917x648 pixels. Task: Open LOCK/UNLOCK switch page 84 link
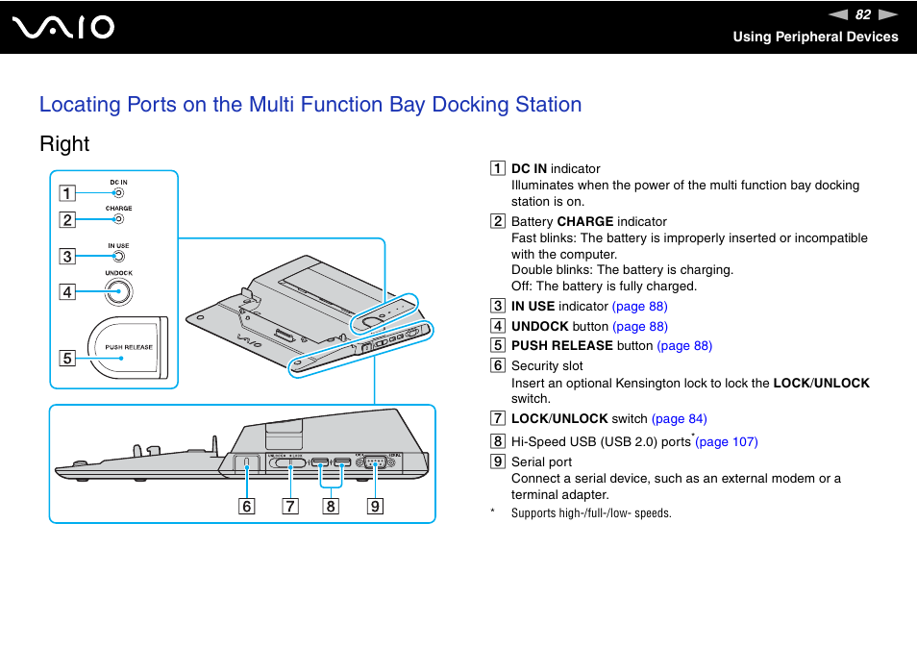[x=679, y=419]
